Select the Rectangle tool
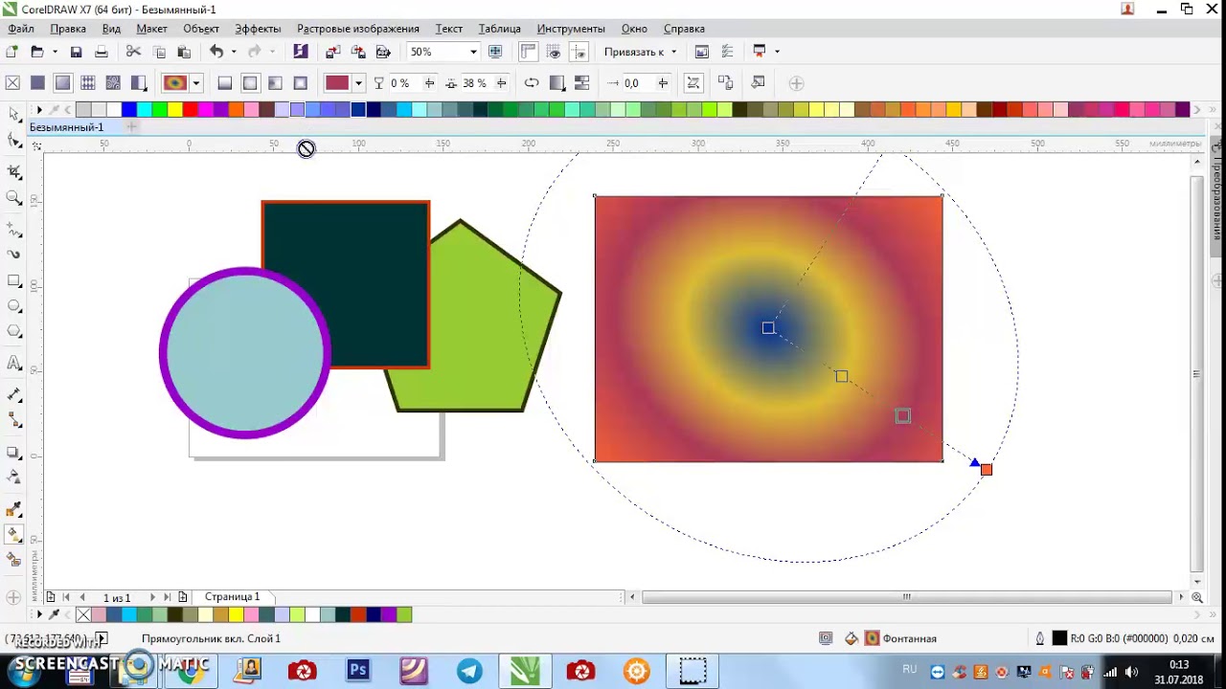Screen dimensions: 1226x689 click(x=13, y=281)
